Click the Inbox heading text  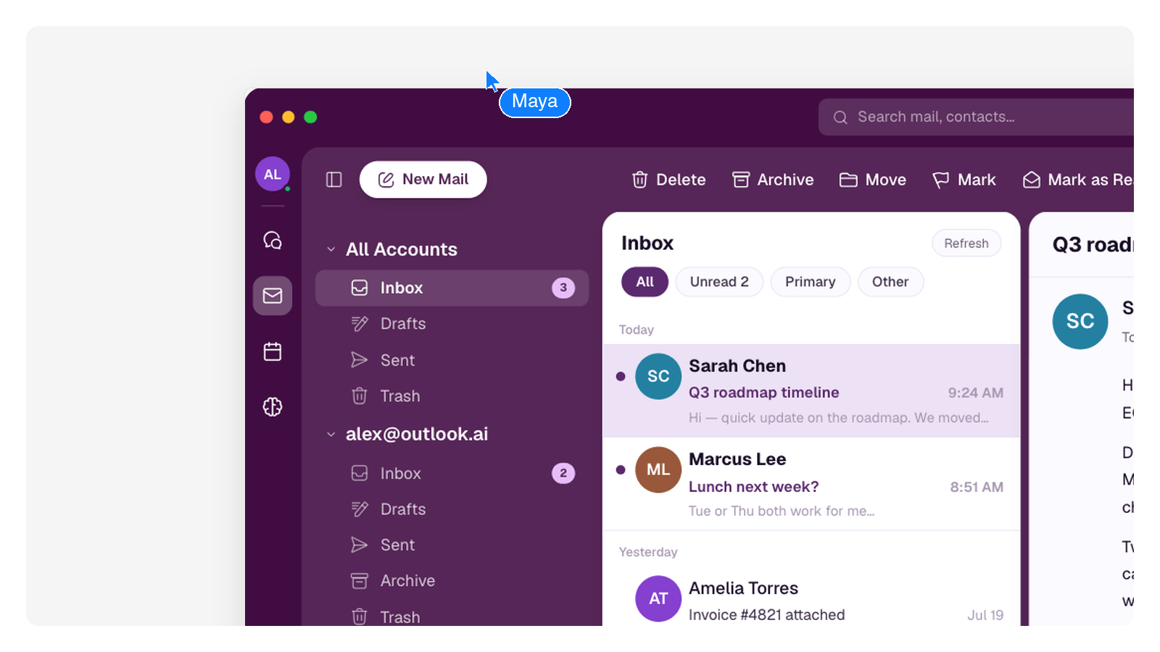pos(647,243)
